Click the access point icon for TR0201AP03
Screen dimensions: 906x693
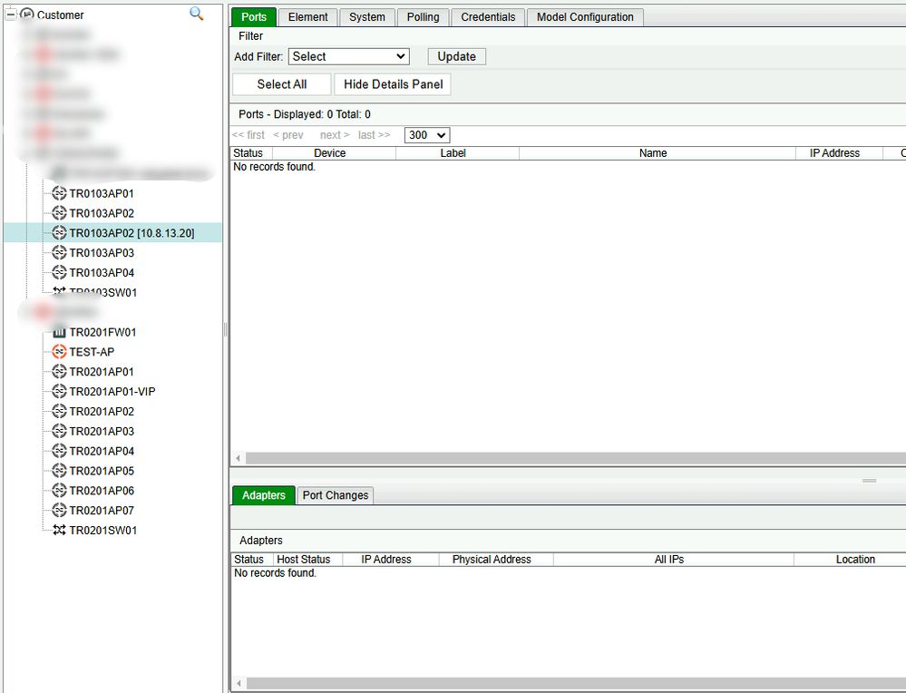(x=59, y=431)
